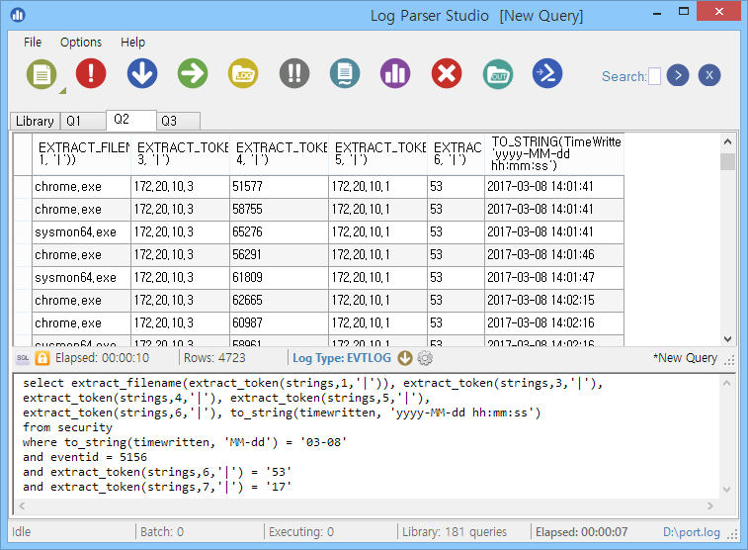The image size is (748, 550).
Task: Click the D:\port.log link in status bar
Action: [x=692, y=532]
